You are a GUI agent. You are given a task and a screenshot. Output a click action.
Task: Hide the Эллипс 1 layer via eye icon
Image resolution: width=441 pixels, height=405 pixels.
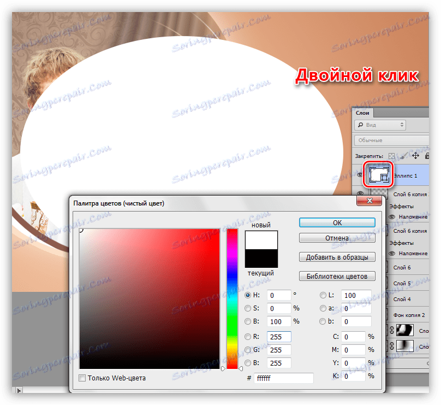point(360,175)
